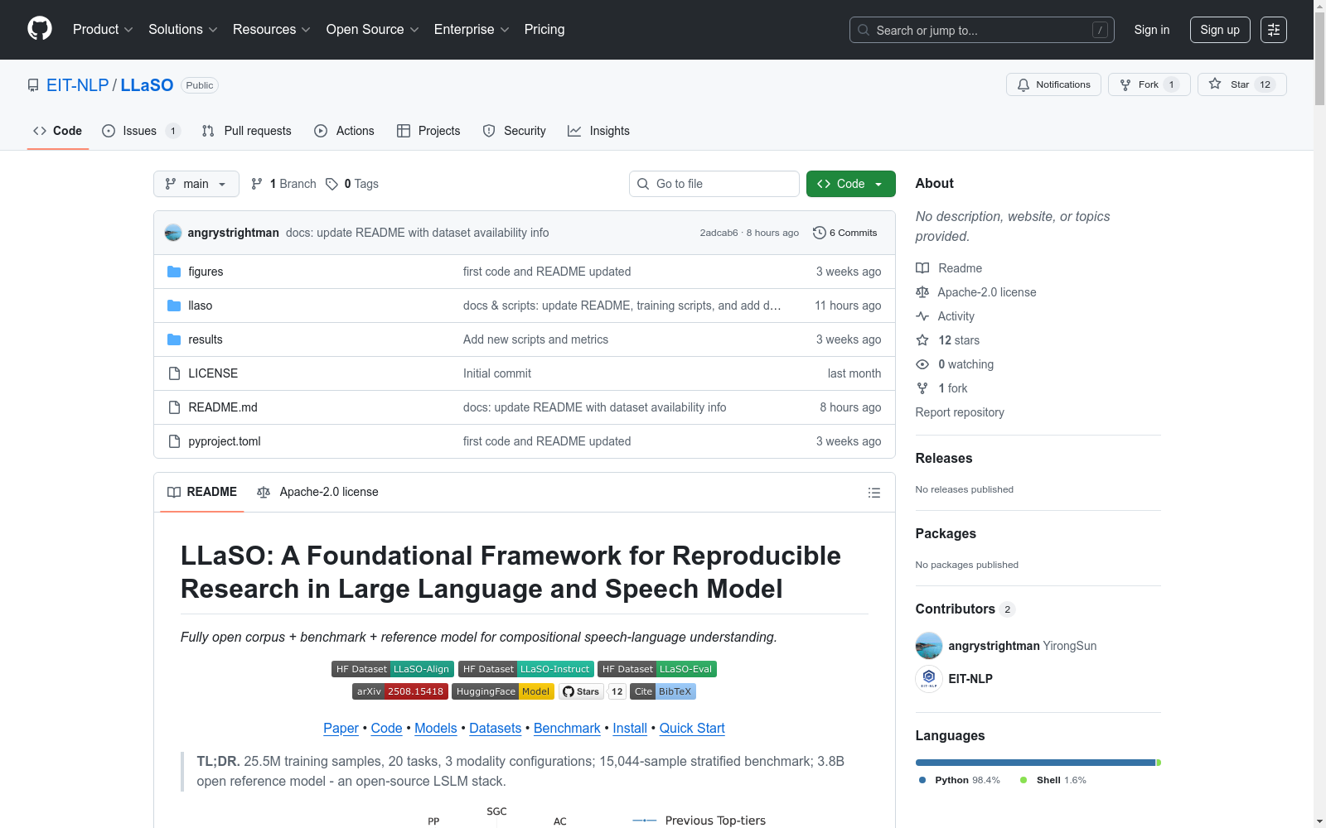1326x828 pixels.
Task: Switch to the Insights tab
Action: pyautogui.click(x=598, y=131)
